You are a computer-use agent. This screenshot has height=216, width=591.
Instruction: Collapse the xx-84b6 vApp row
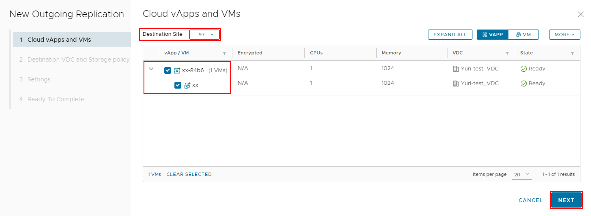(151, 69)
